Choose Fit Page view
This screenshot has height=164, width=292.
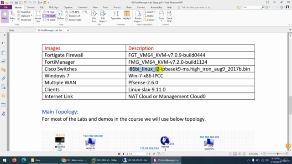coord(49,12)
